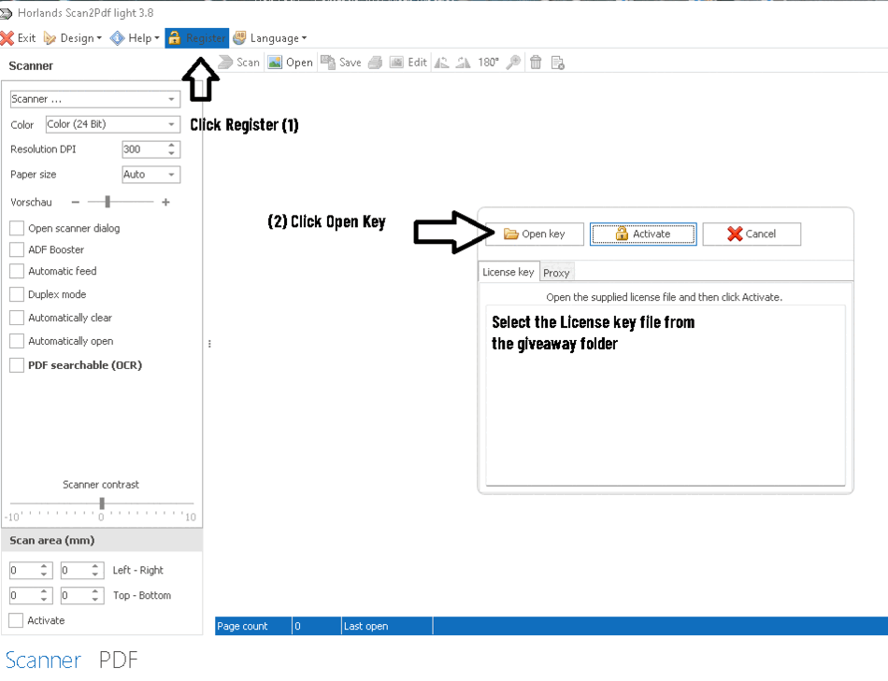Check PDF searchable (OCR) option

17,365
